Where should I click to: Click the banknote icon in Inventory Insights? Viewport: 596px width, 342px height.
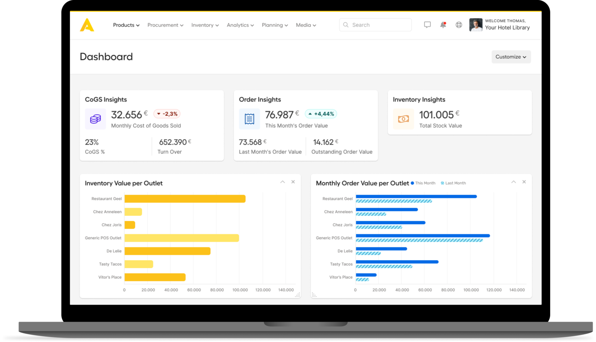tap(404, 119)
